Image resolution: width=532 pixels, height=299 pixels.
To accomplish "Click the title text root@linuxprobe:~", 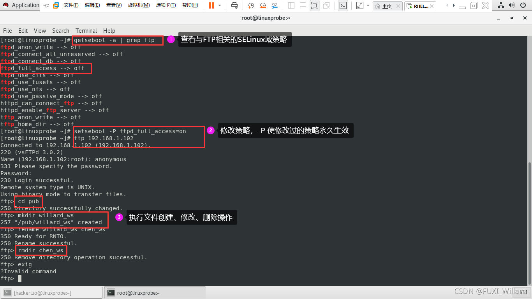I will pyautogui.click(x=266, y=18).
